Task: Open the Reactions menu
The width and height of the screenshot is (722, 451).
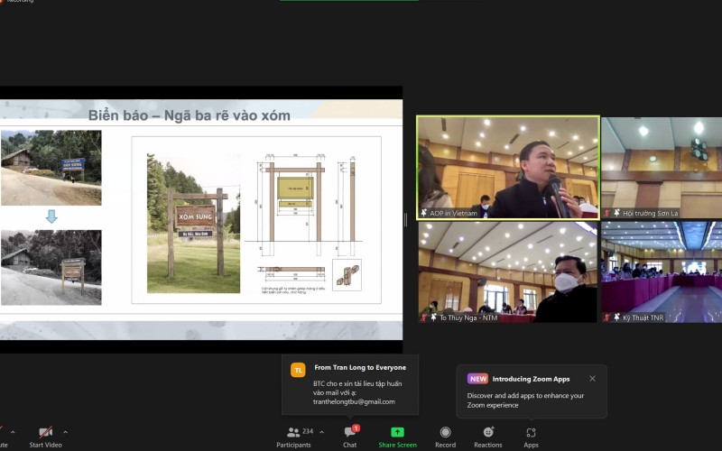Action: 488,433
